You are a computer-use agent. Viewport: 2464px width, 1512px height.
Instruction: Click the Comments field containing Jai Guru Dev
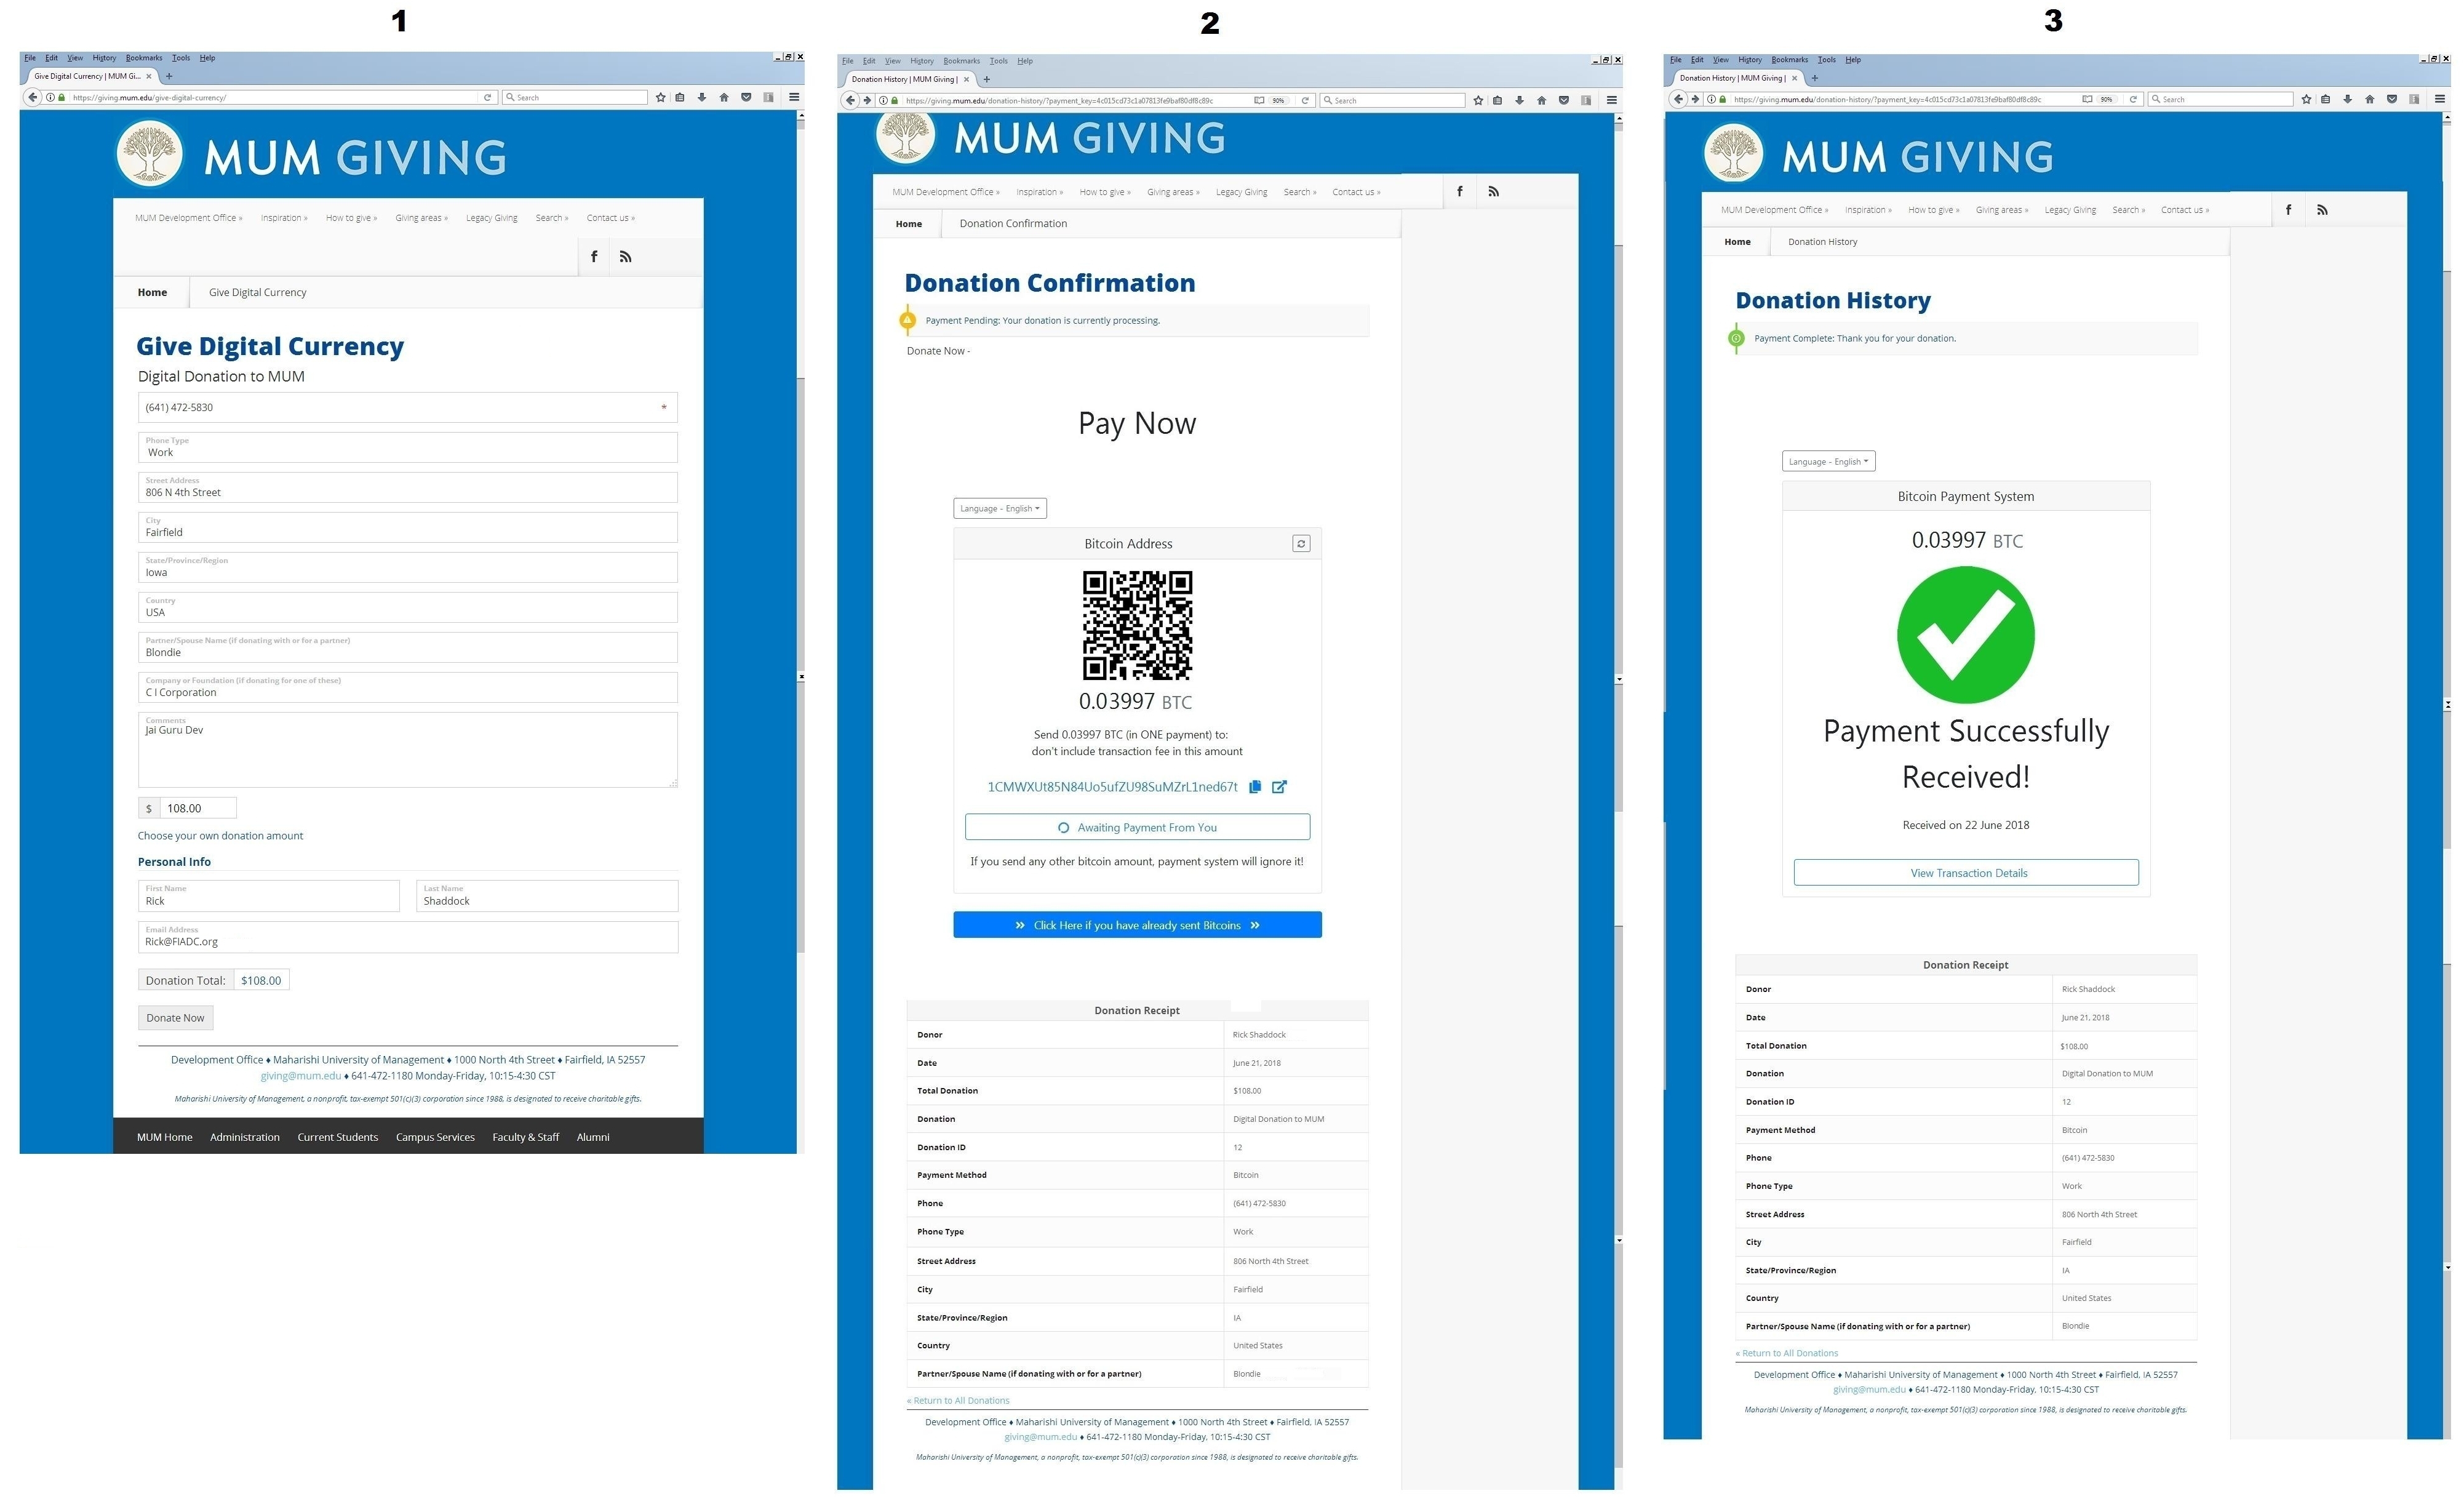407,750
